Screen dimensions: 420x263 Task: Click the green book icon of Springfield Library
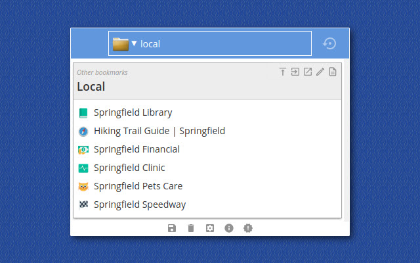83,113
